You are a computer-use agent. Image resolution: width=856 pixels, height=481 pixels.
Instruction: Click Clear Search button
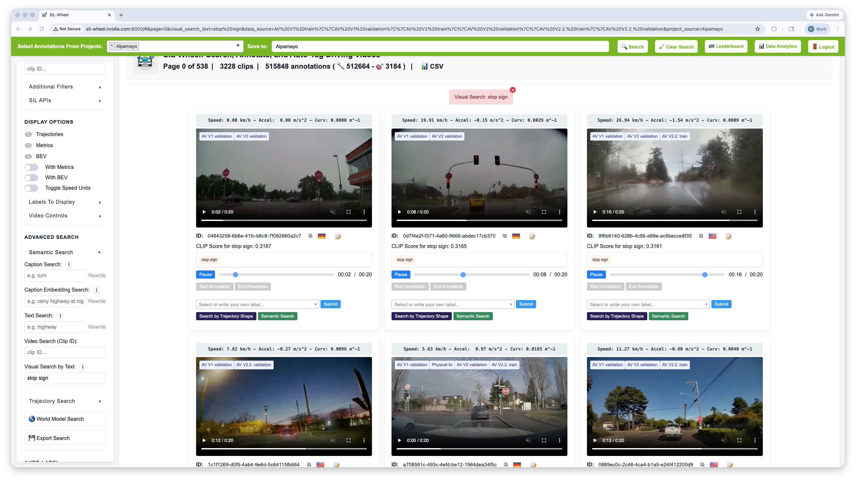point(676,47)
